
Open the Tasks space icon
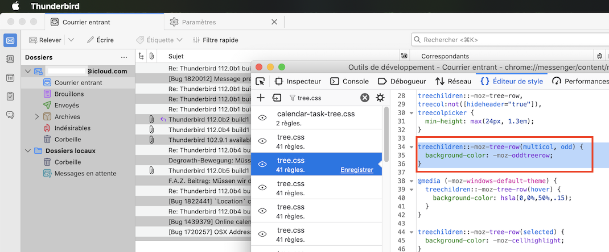pos(10,96)
